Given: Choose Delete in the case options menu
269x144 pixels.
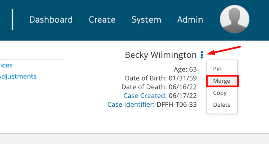Looking at the screenshot, I should [222, 105].
